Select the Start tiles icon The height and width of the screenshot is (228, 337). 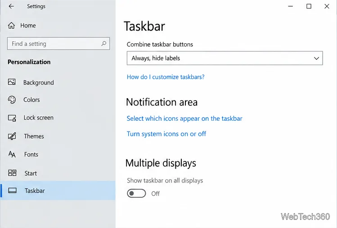pos(12,173)
